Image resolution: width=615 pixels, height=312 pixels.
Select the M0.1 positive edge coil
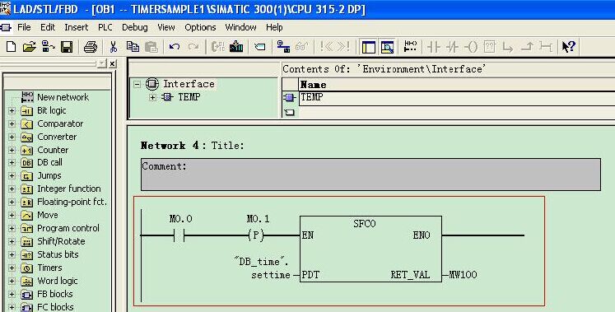click(256, 235)
